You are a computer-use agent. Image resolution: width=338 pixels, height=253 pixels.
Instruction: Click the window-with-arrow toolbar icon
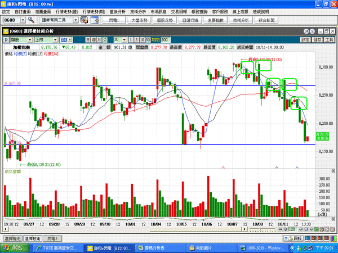95,20
